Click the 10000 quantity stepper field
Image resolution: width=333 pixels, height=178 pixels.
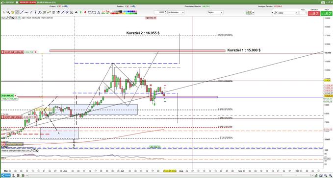(x=160, y=13)
